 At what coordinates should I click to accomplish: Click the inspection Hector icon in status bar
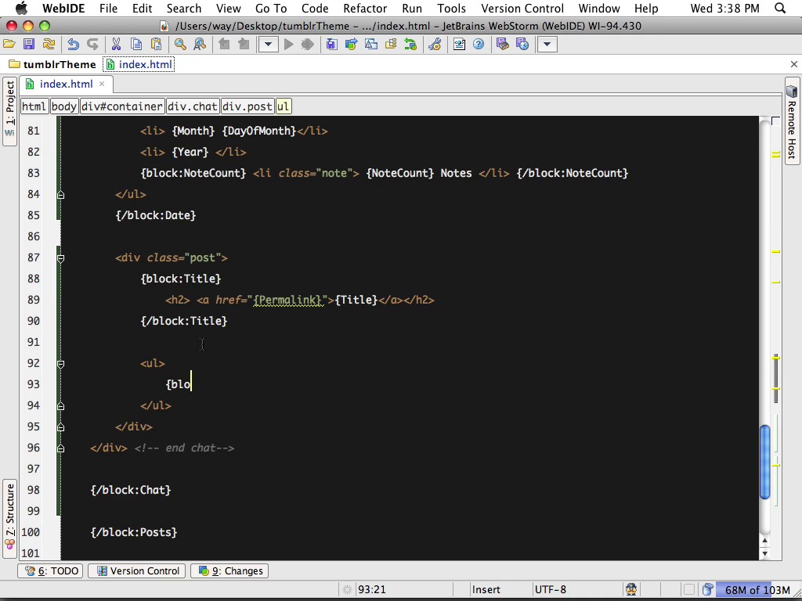pyautogui.click(x=632, y=589)
